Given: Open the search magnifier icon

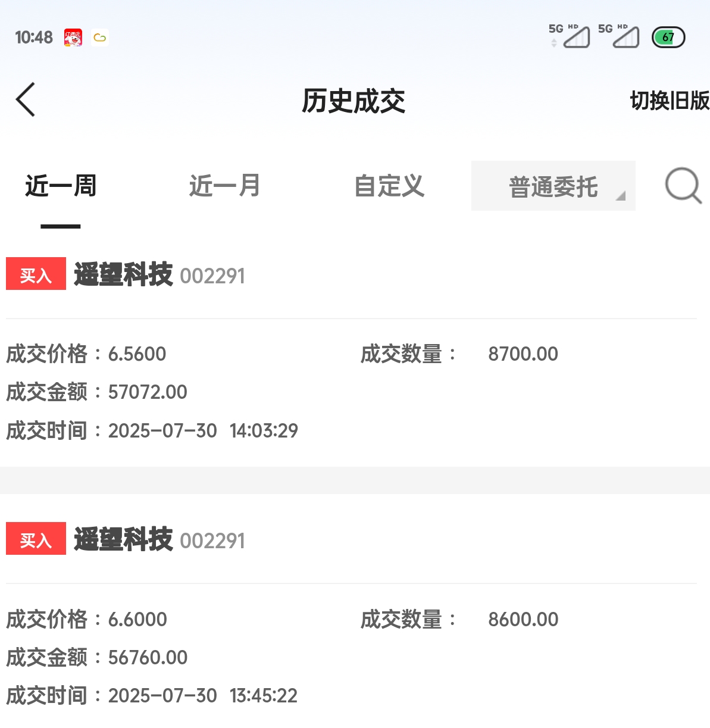Looking at the screenshot, I should [x=683, y=186].
